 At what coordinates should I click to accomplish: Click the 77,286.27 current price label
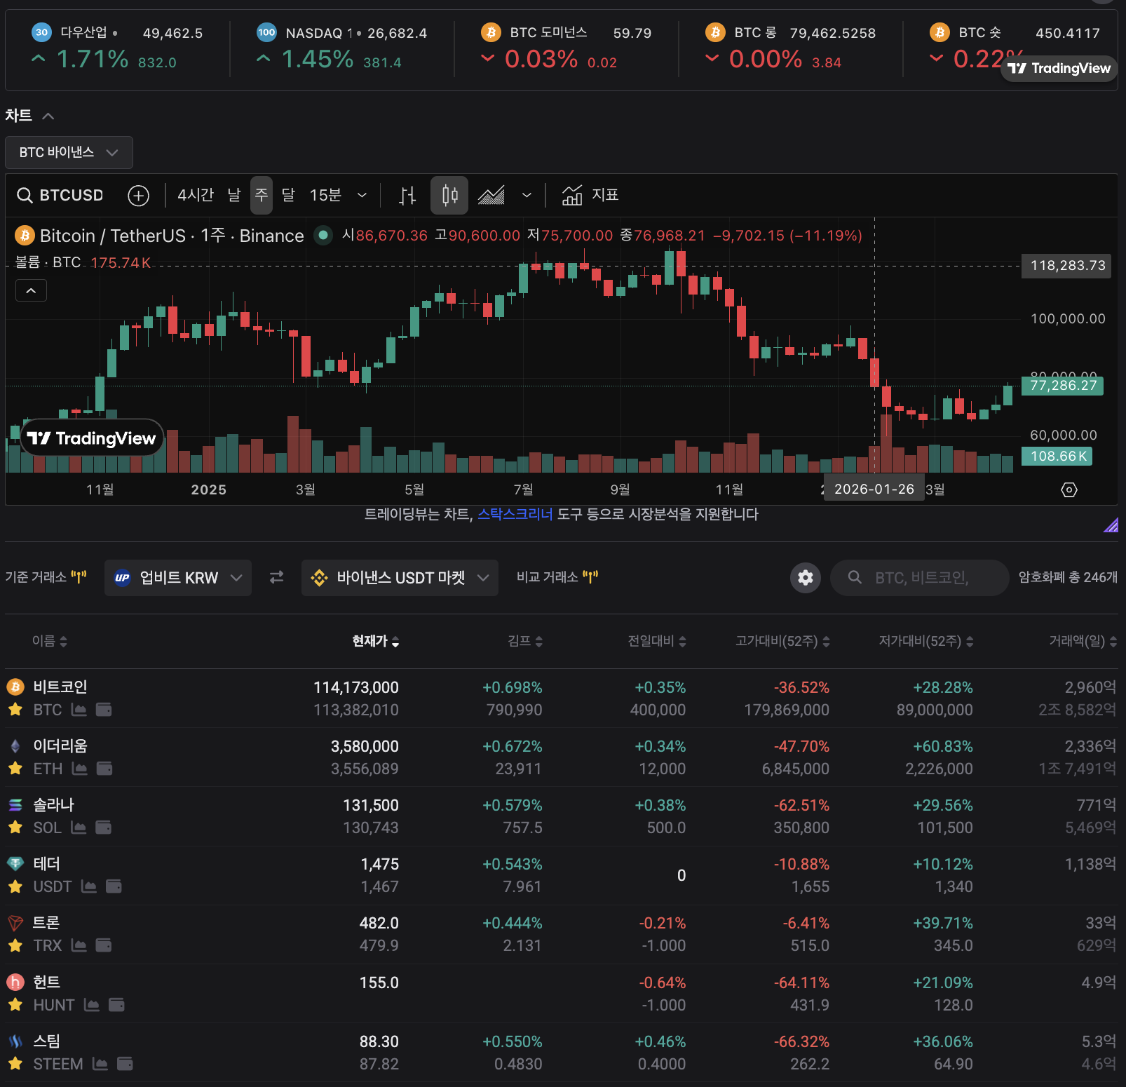click(x=1063, y=386)
